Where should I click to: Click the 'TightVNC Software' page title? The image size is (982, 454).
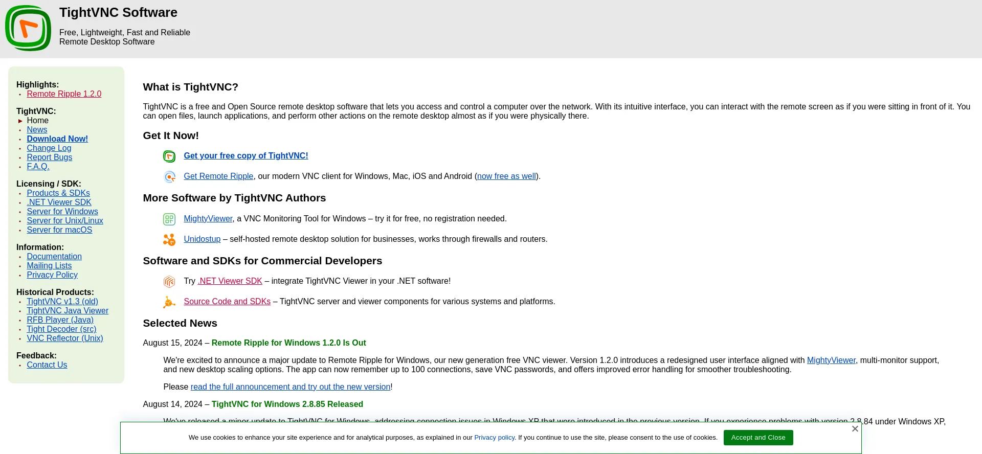[x=118, y=12]
